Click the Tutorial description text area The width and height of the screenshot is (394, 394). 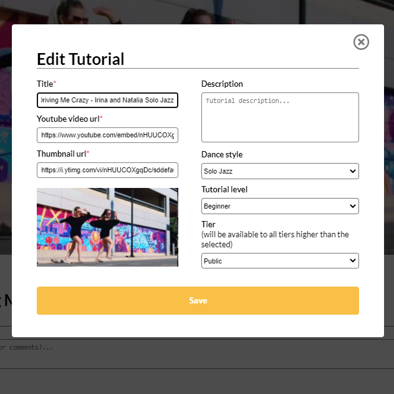coord(280,117)
